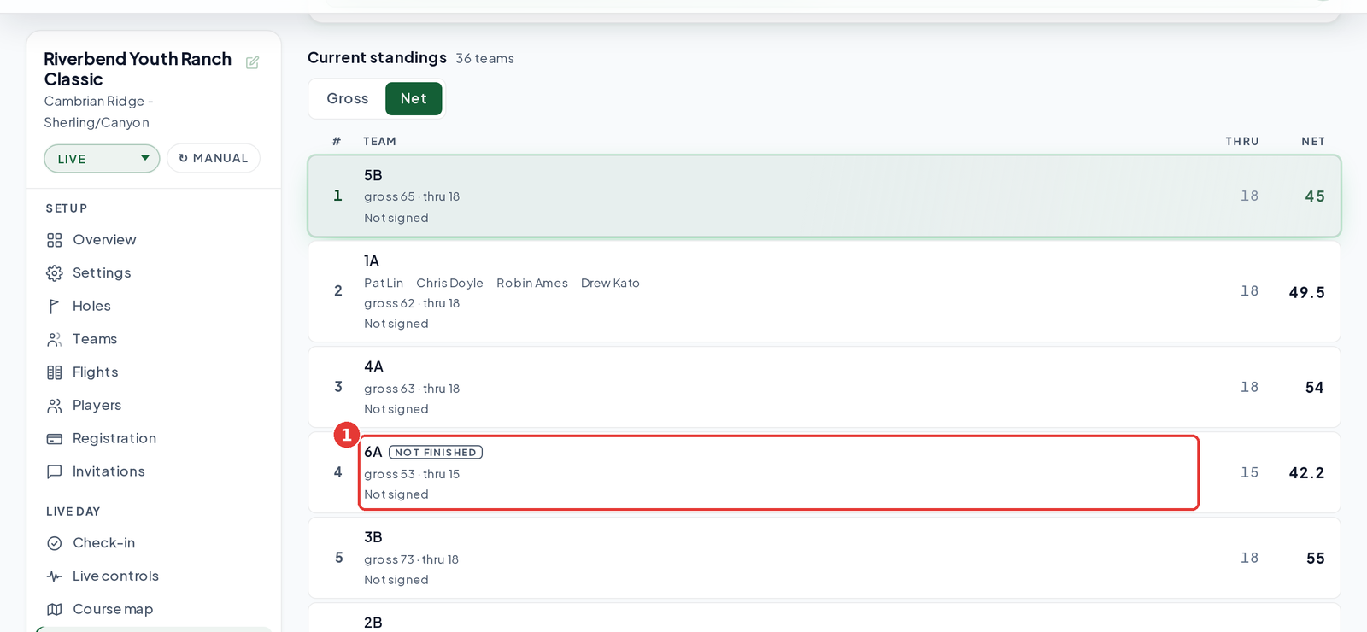Select the Net standings toggle
Viewport: 1367px width, 632px height.
[x=414, y=98]
